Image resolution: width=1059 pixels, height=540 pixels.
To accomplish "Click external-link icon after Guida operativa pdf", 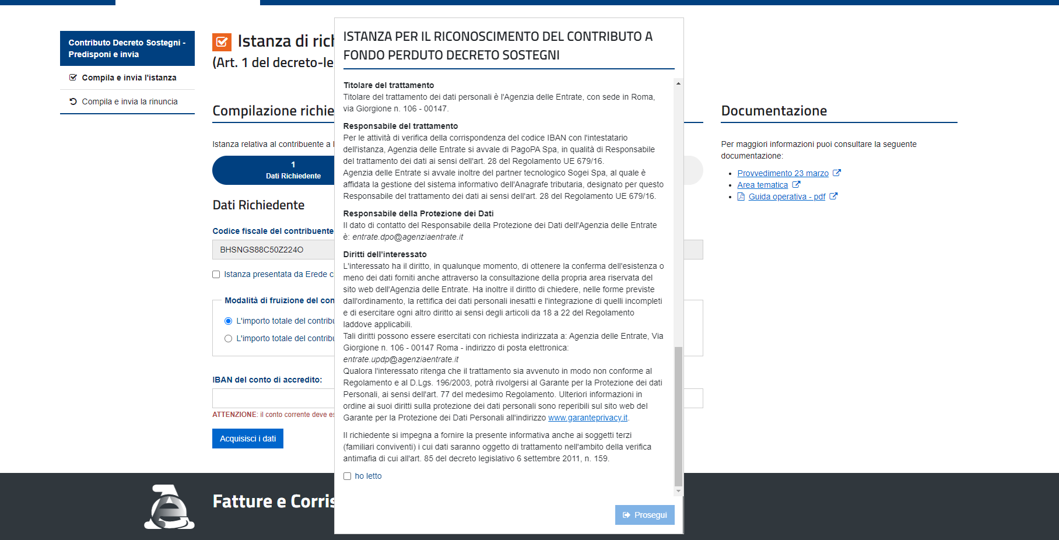I will point(833,197).
